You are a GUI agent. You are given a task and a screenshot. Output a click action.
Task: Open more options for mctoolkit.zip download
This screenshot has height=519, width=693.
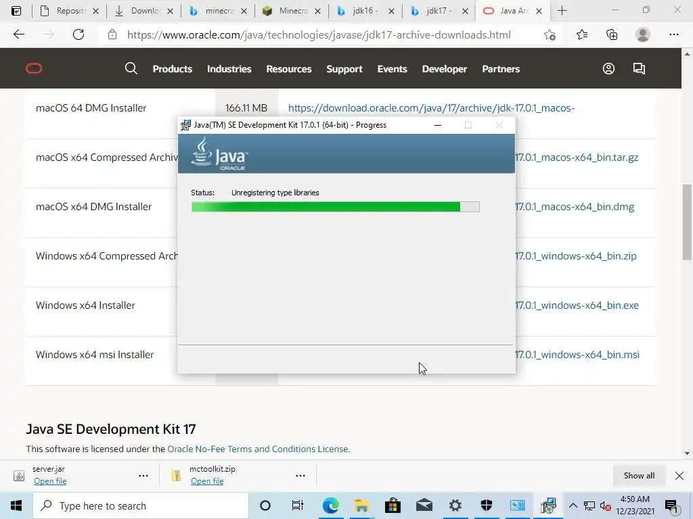(x=300, y=476)
